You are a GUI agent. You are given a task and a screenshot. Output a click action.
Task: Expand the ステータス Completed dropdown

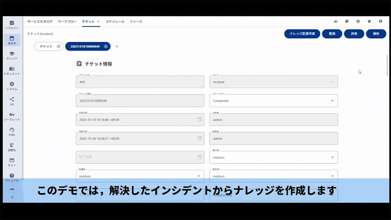332,101
